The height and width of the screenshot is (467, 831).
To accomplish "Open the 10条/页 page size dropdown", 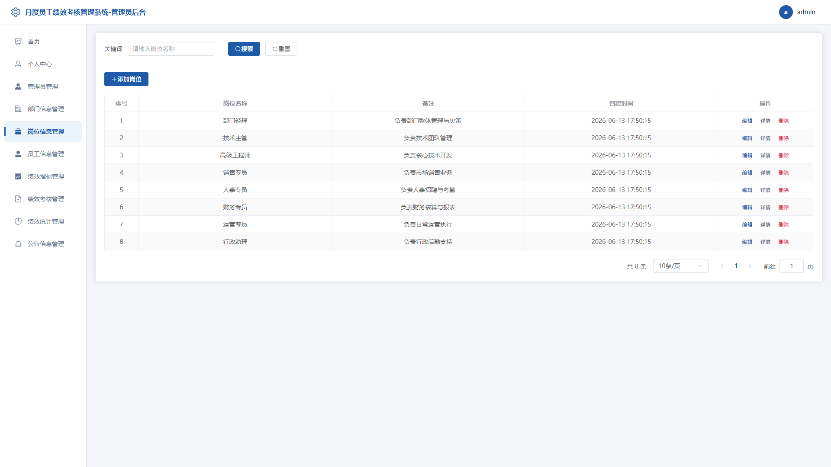I will pos(680,266).
